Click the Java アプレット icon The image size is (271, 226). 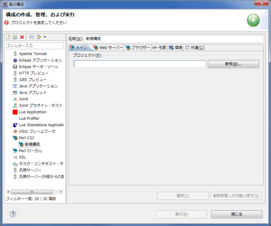coord(15,93)
